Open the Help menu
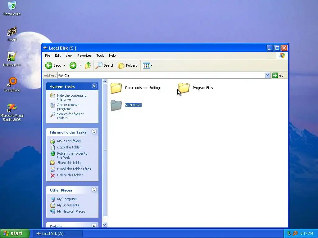 pyautogui.click(x=112, y=55)
